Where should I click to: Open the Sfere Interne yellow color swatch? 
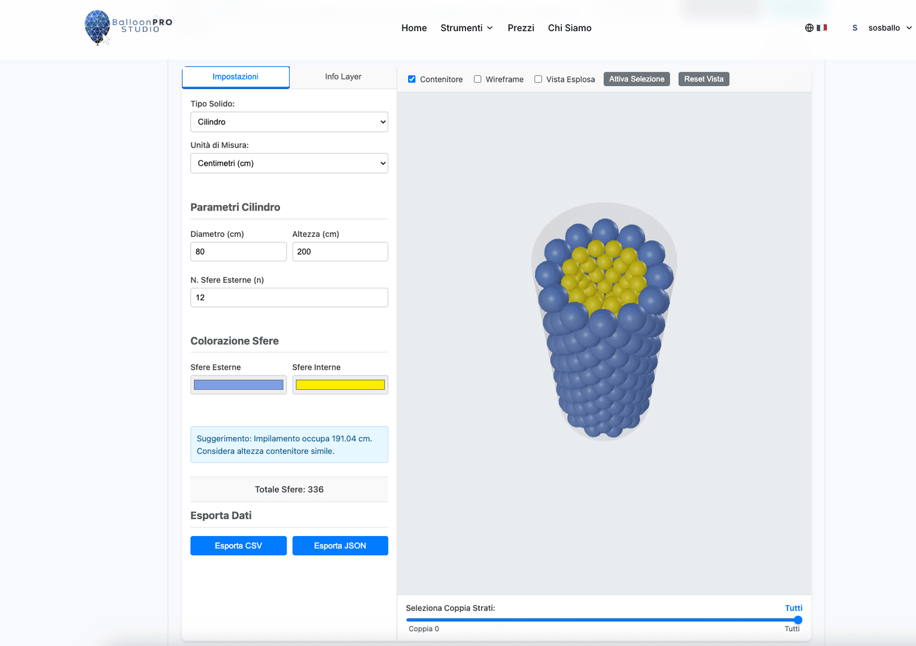click(x=340, y=385)
